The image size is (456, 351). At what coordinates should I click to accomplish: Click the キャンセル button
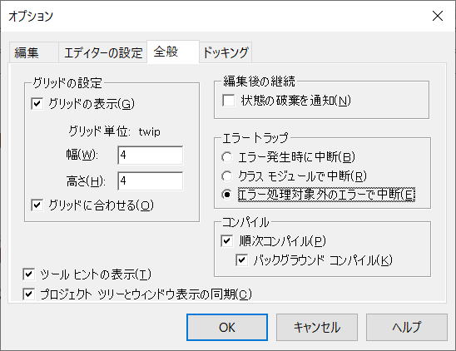click(x=317, y=328)
